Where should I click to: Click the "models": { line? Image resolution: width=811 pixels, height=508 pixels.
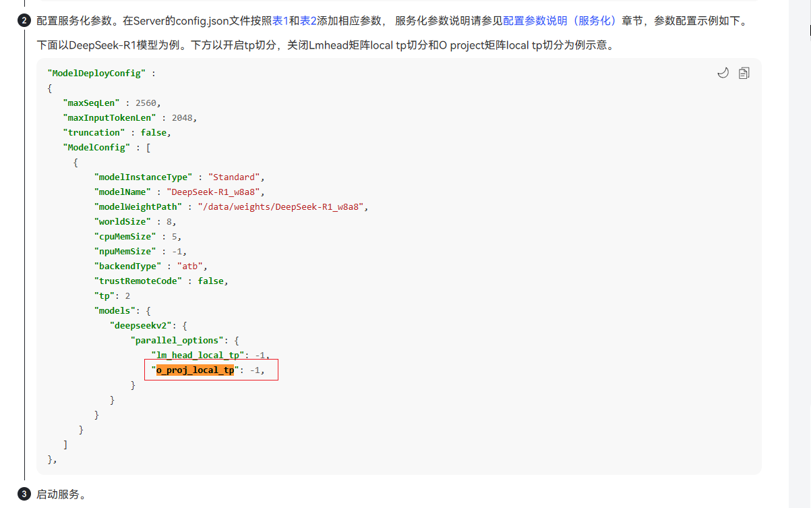pos(123,310)
